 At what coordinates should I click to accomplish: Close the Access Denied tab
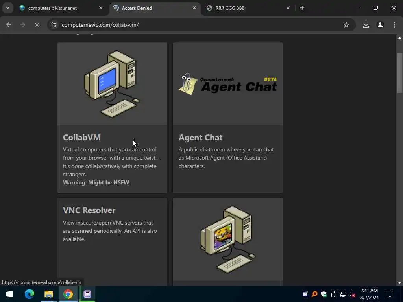tap(194, 8)
